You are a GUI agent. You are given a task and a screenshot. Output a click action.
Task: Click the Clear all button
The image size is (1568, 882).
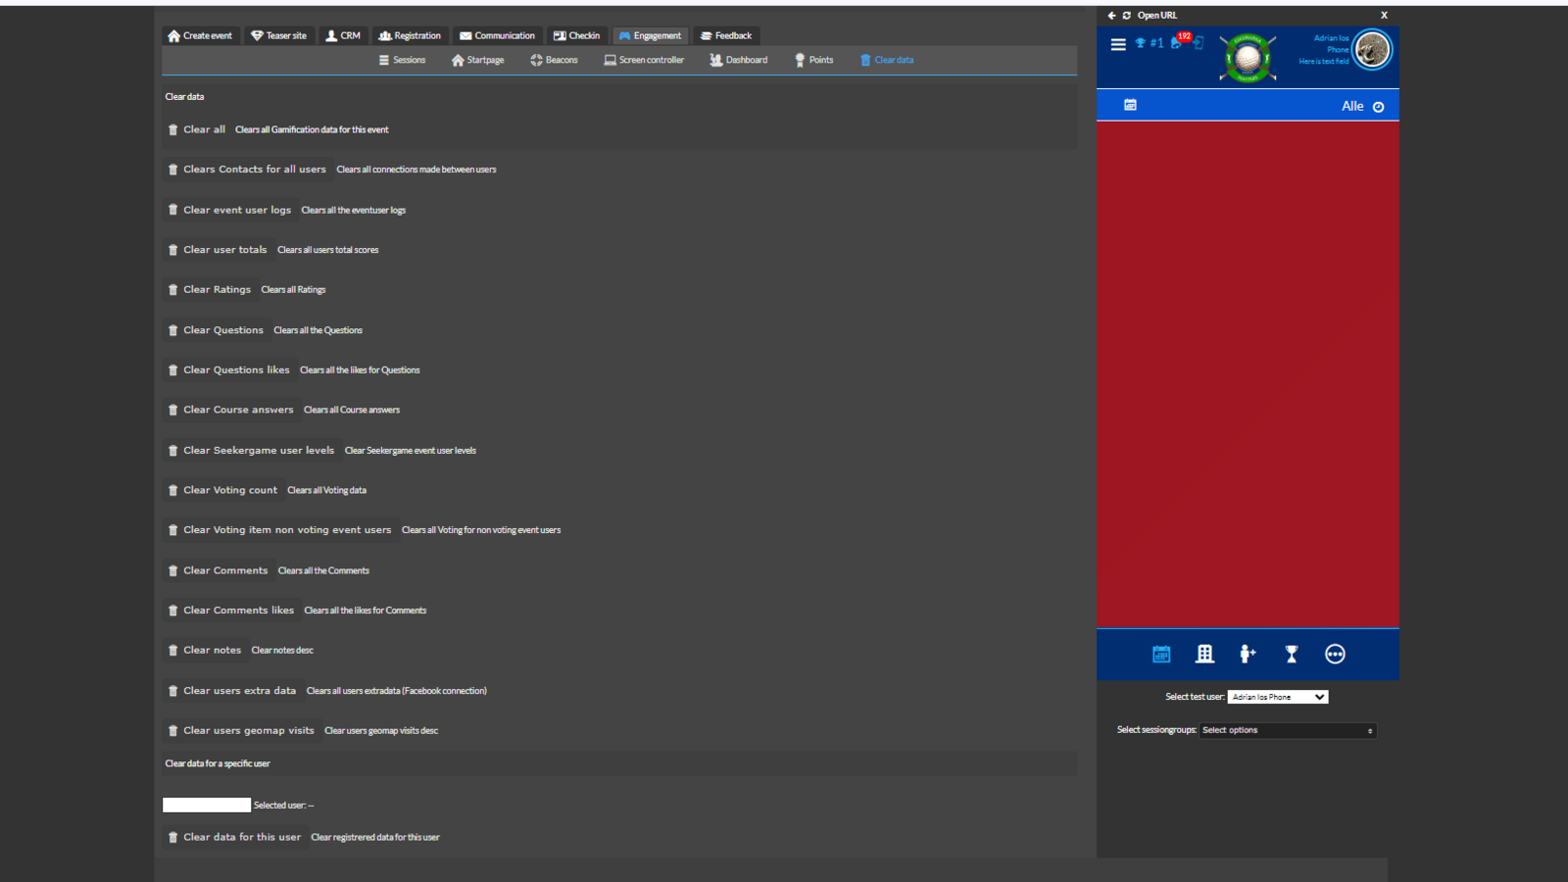click(196, 129)
